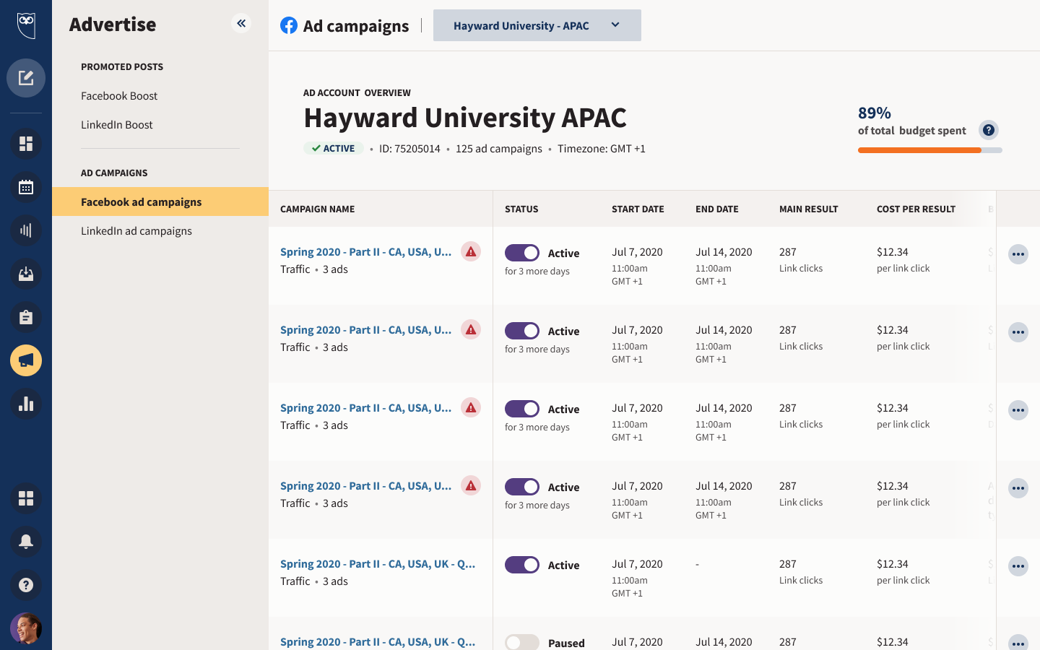Click the LinkedIn Boost link
Screen dimensions: 1040x650
[117, 125]
